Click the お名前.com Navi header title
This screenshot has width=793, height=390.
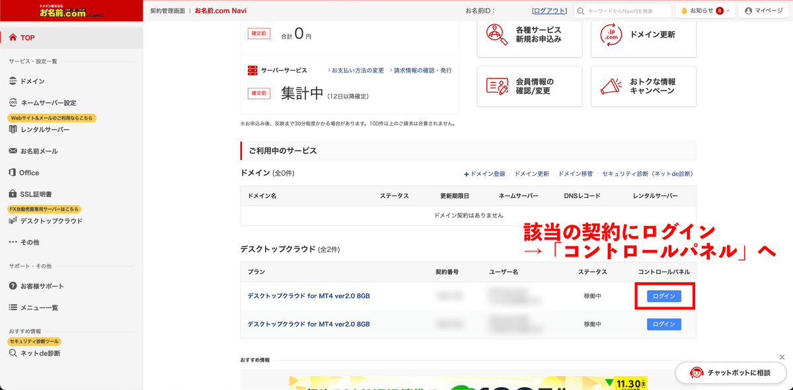[221, 11]
